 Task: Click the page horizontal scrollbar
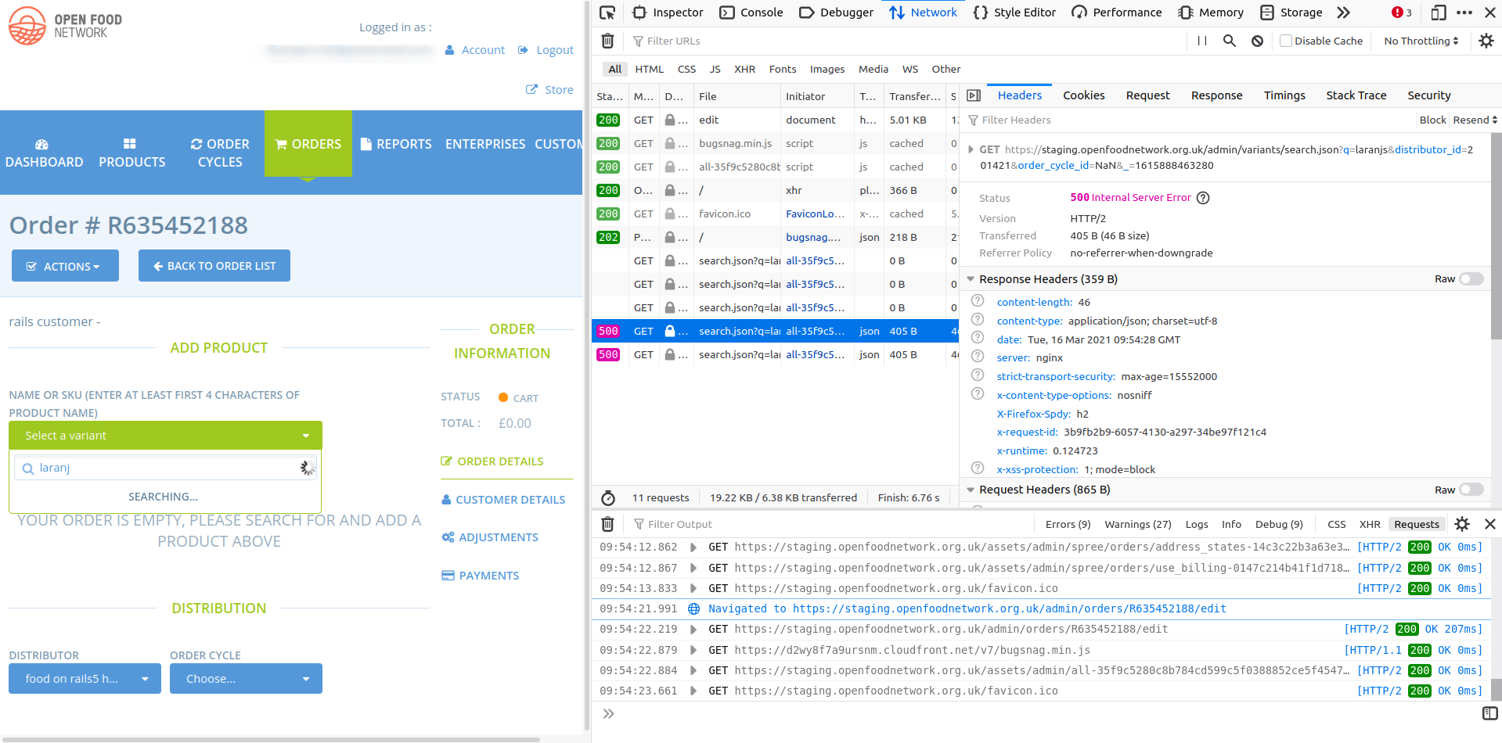[x=270, y=739]
